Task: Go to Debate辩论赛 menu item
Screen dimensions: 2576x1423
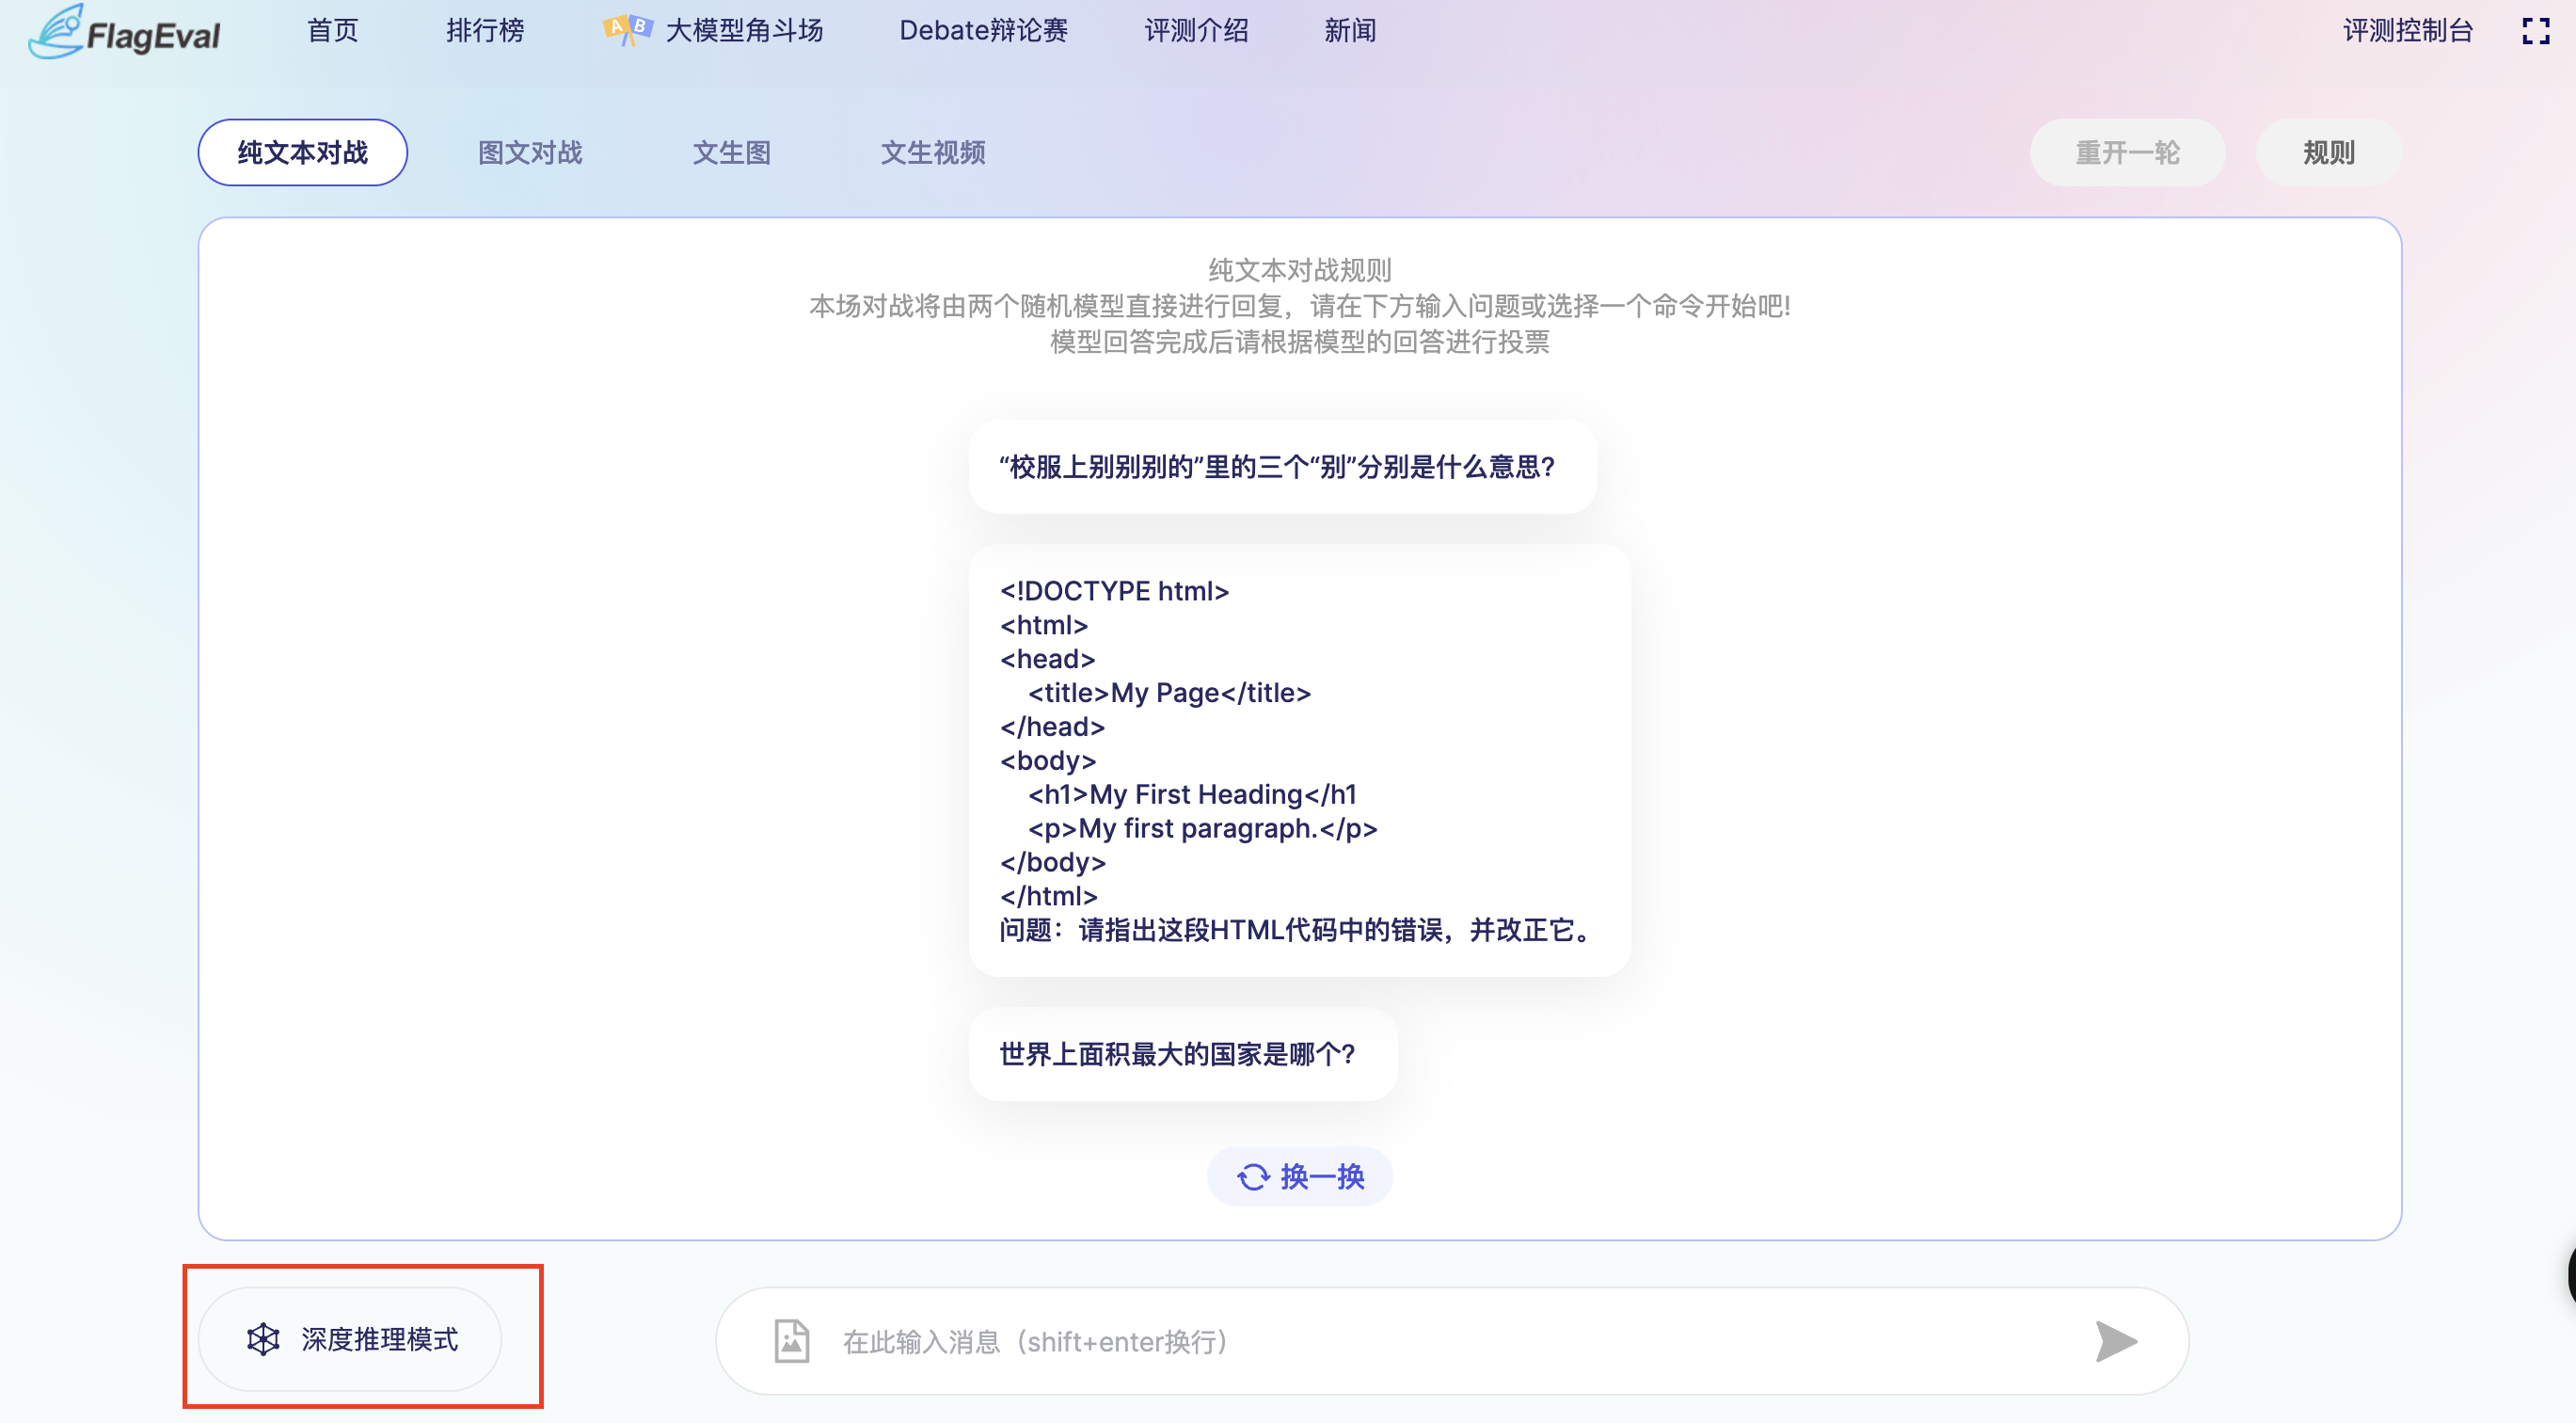Action: pos(983,30)
